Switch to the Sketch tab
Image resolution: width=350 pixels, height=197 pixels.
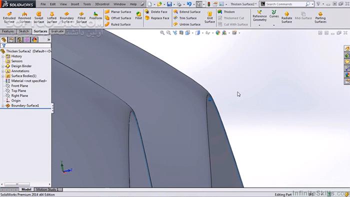tap(23, 31)
